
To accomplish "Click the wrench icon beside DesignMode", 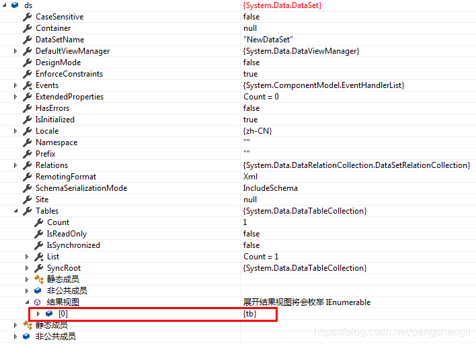I will (x=28, y=62).
